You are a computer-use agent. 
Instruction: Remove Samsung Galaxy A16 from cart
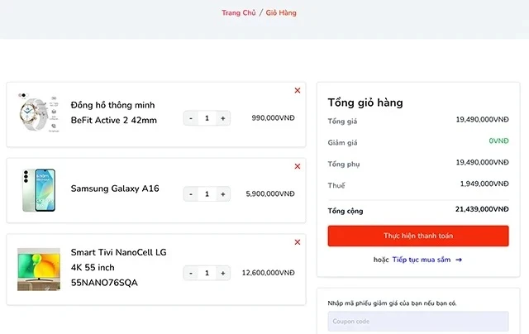[298, 166]
